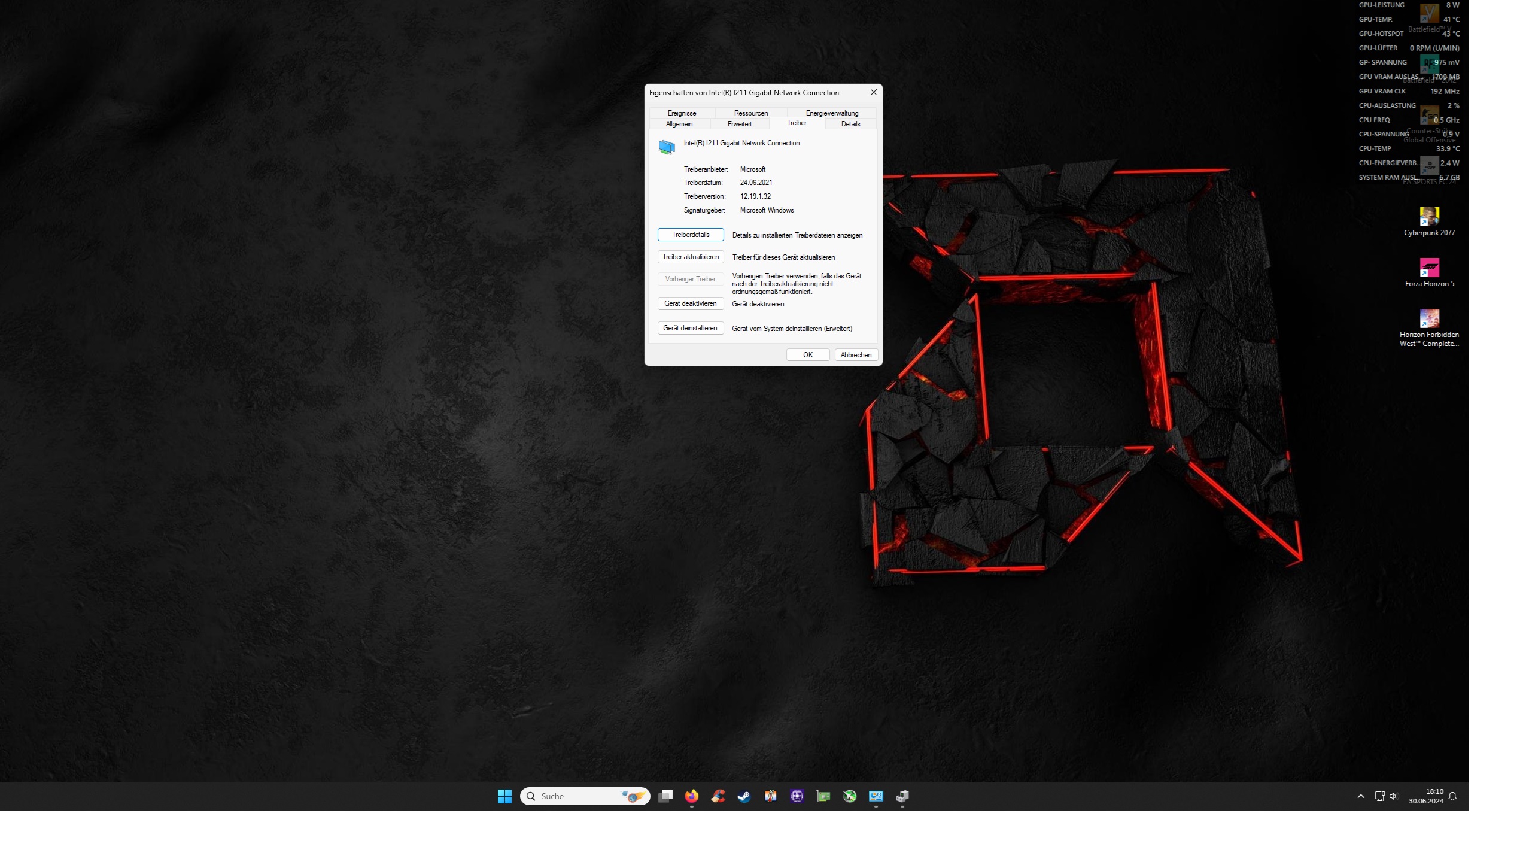Click the Windows Start button
Screen dimensions: 1532x862
point(504,796)
